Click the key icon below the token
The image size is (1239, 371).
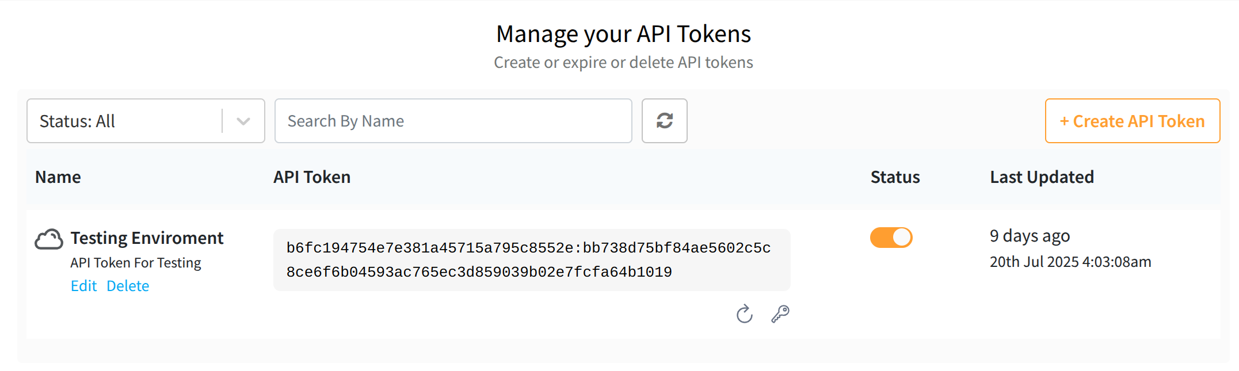pyautogui.click(x=780, y=314)
